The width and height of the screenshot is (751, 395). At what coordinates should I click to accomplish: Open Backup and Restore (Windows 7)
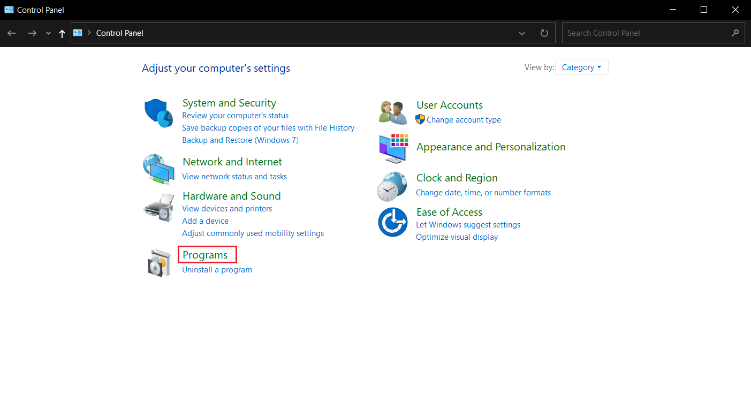[x=240, y=140]
